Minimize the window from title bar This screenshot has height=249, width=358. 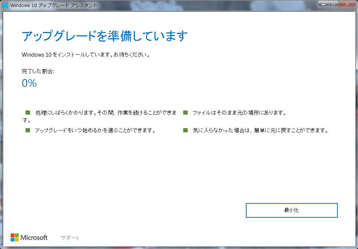323,4
